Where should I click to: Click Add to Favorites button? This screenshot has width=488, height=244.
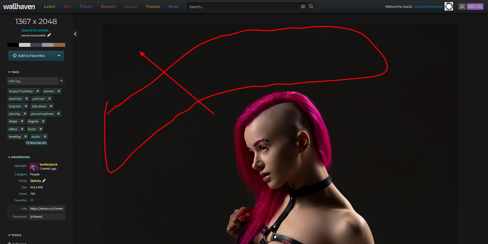pyautogui.click(x=31, y=56)
